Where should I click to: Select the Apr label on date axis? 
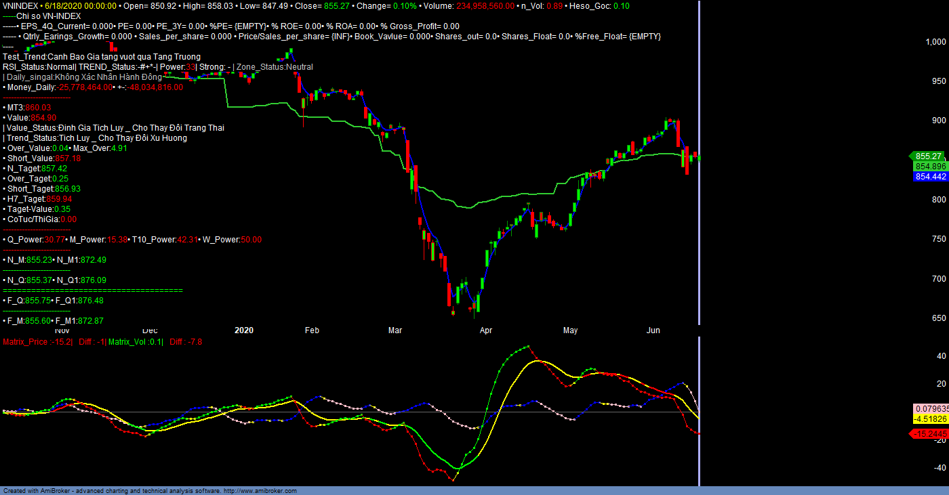coord(485,330)
